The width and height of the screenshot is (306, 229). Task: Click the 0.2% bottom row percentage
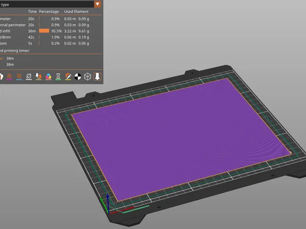55,43
